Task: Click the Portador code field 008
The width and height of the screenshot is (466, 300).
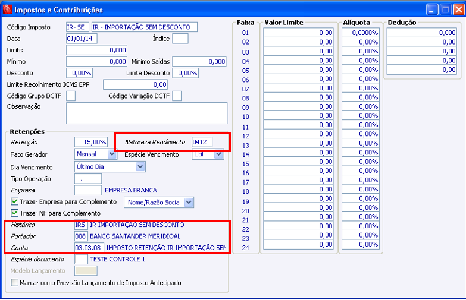Action: click(81, 236)
